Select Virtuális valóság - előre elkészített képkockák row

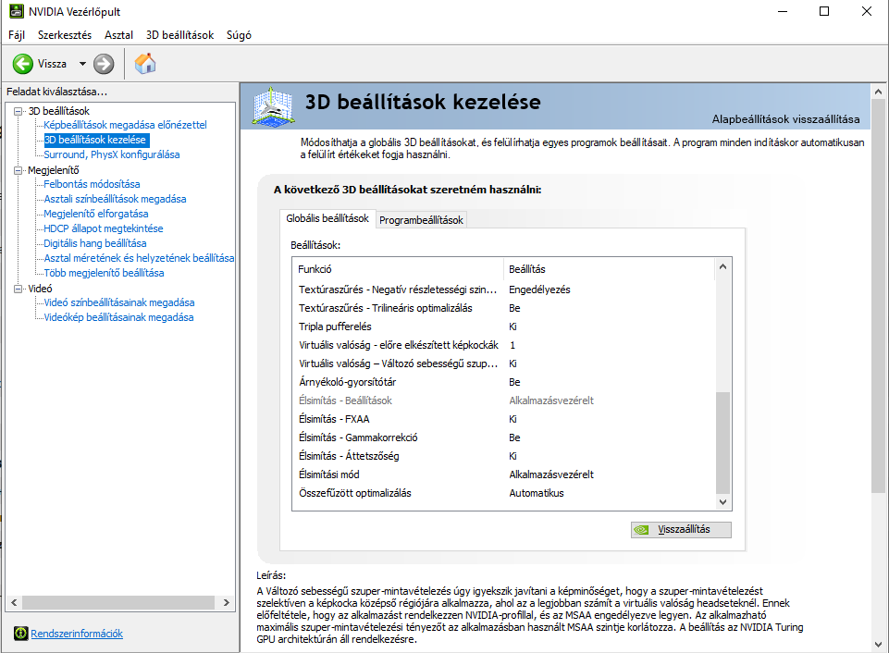[503, 345]
